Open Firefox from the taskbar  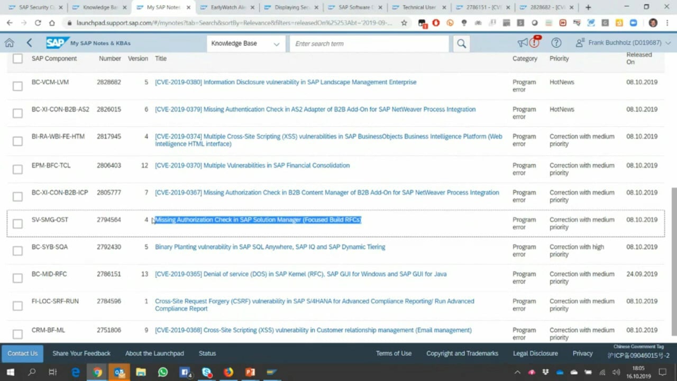228,372
